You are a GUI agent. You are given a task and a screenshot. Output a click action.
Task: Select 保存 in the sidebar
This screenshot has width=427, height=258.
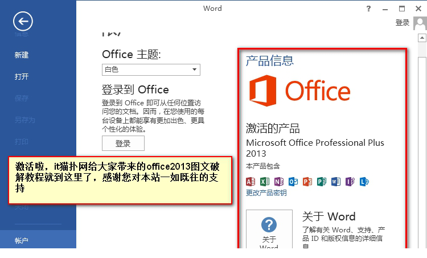[22, 98]
